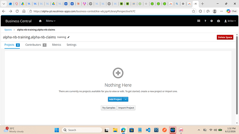
Task: Expand the tab search chevron
Action: pos(4,4)
